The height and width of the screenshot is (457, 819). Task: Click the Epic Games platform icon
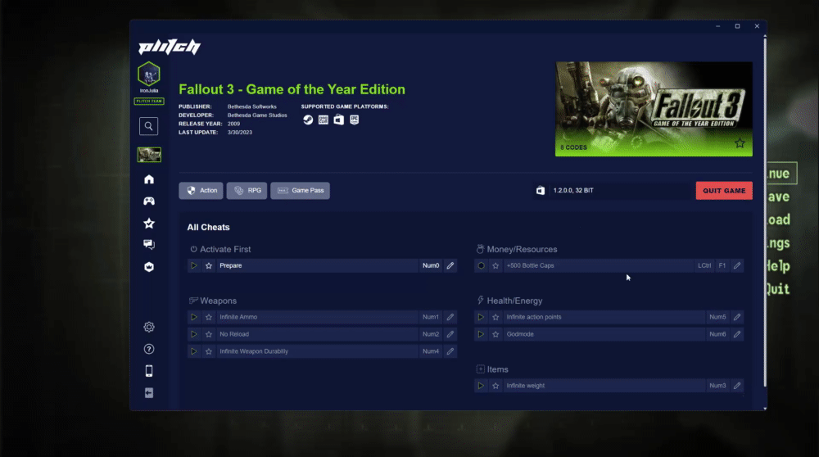pos(354,120)
